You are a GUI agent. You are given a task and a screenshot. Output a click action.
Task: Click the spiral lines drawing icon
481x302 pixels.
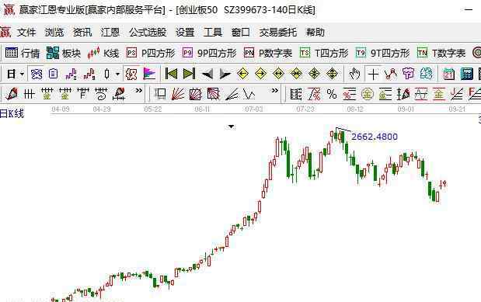coord(101,94)
